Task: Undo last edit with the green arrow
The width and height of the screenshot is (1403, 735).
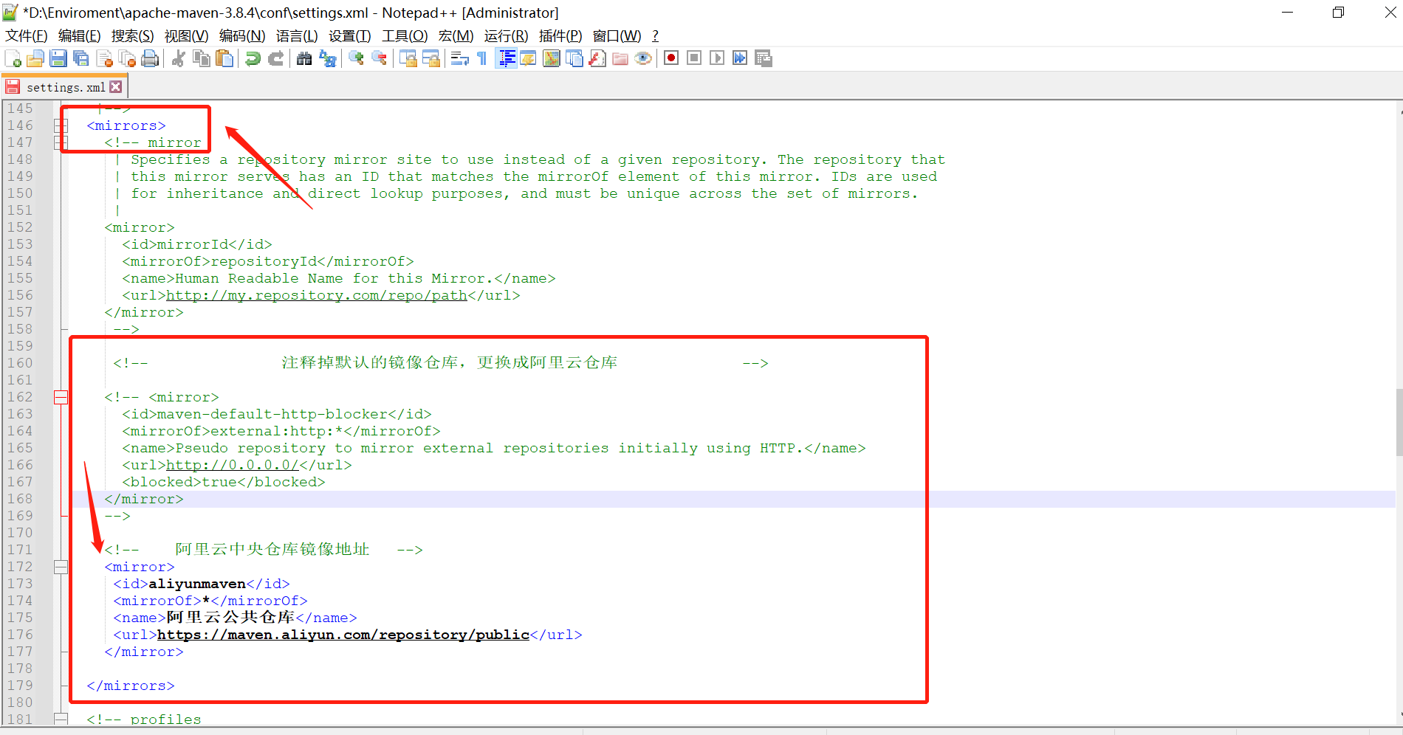Action: (x=253, y=58)
